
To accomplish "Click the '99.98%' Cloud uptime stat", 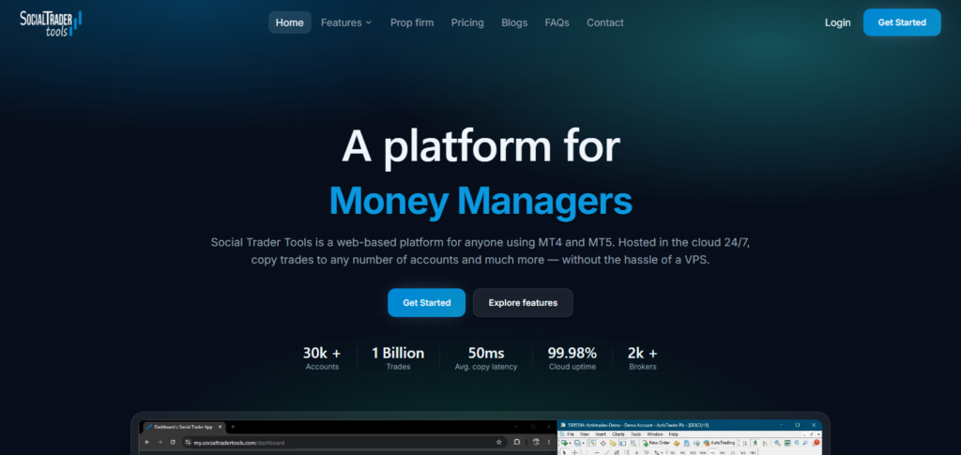I will coord(572,358).
